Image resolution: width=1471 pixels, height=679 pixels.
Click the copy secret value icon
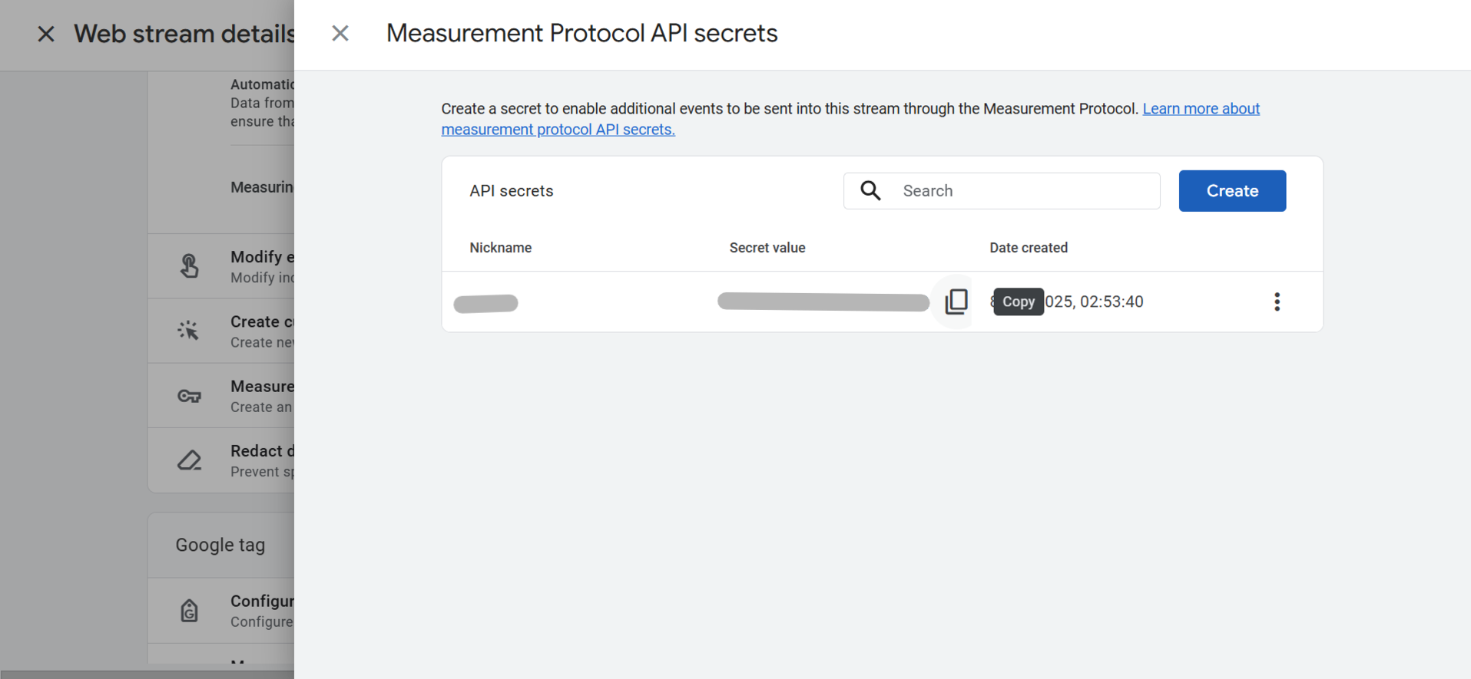(x=956, y=302)
